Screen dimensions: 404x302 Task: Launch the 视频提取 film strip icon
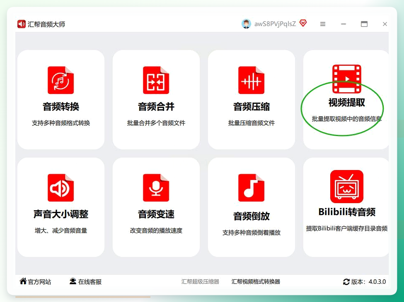(347, 79)
